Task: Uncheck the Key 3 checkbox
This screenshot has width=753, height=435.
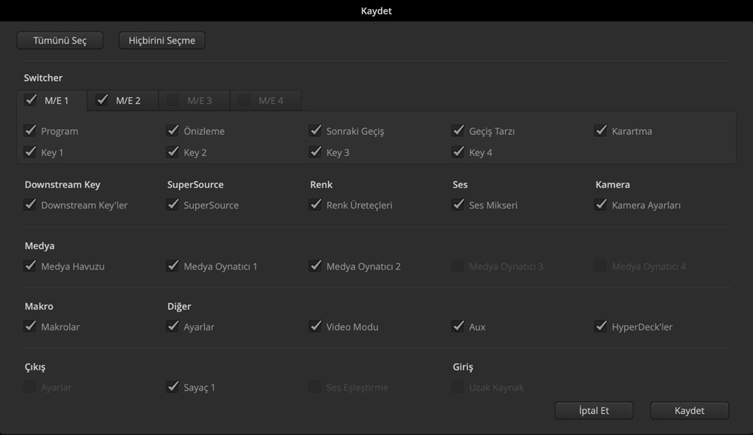Action: (x=315, y=152)
